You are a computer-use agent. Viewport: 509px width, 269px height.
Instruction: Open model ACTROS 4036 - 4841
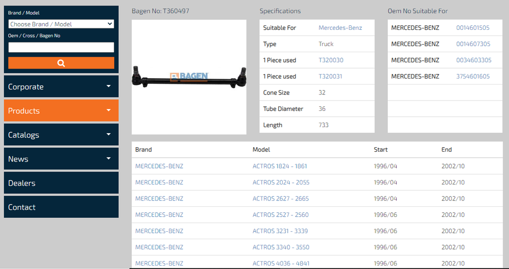pyautogui.click(x=281, y=264)
